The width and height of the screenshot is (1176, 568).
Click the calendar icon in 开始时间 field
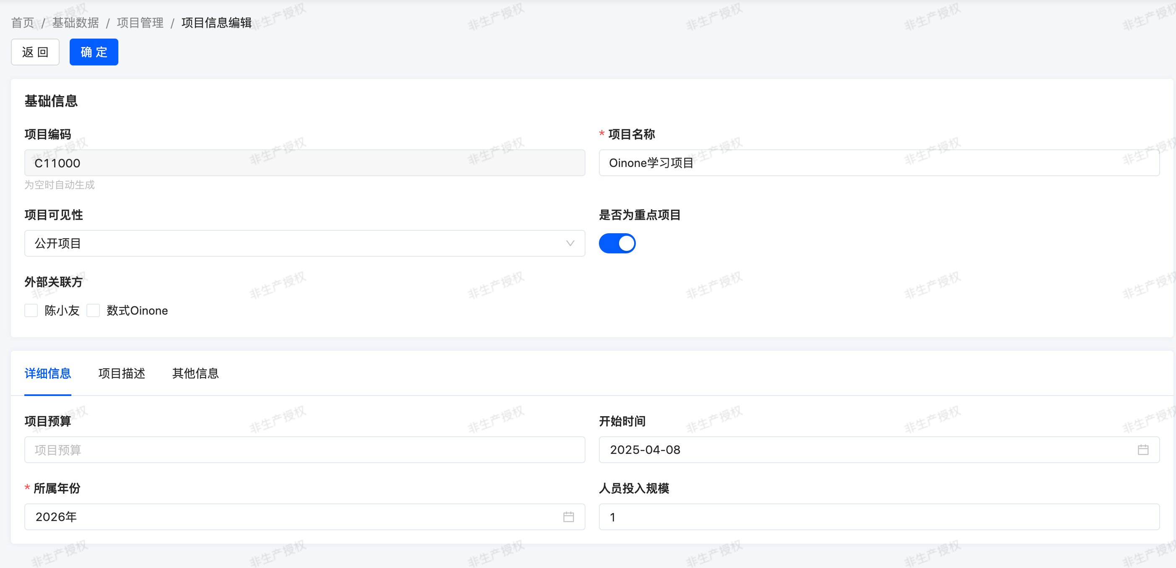1143,450
